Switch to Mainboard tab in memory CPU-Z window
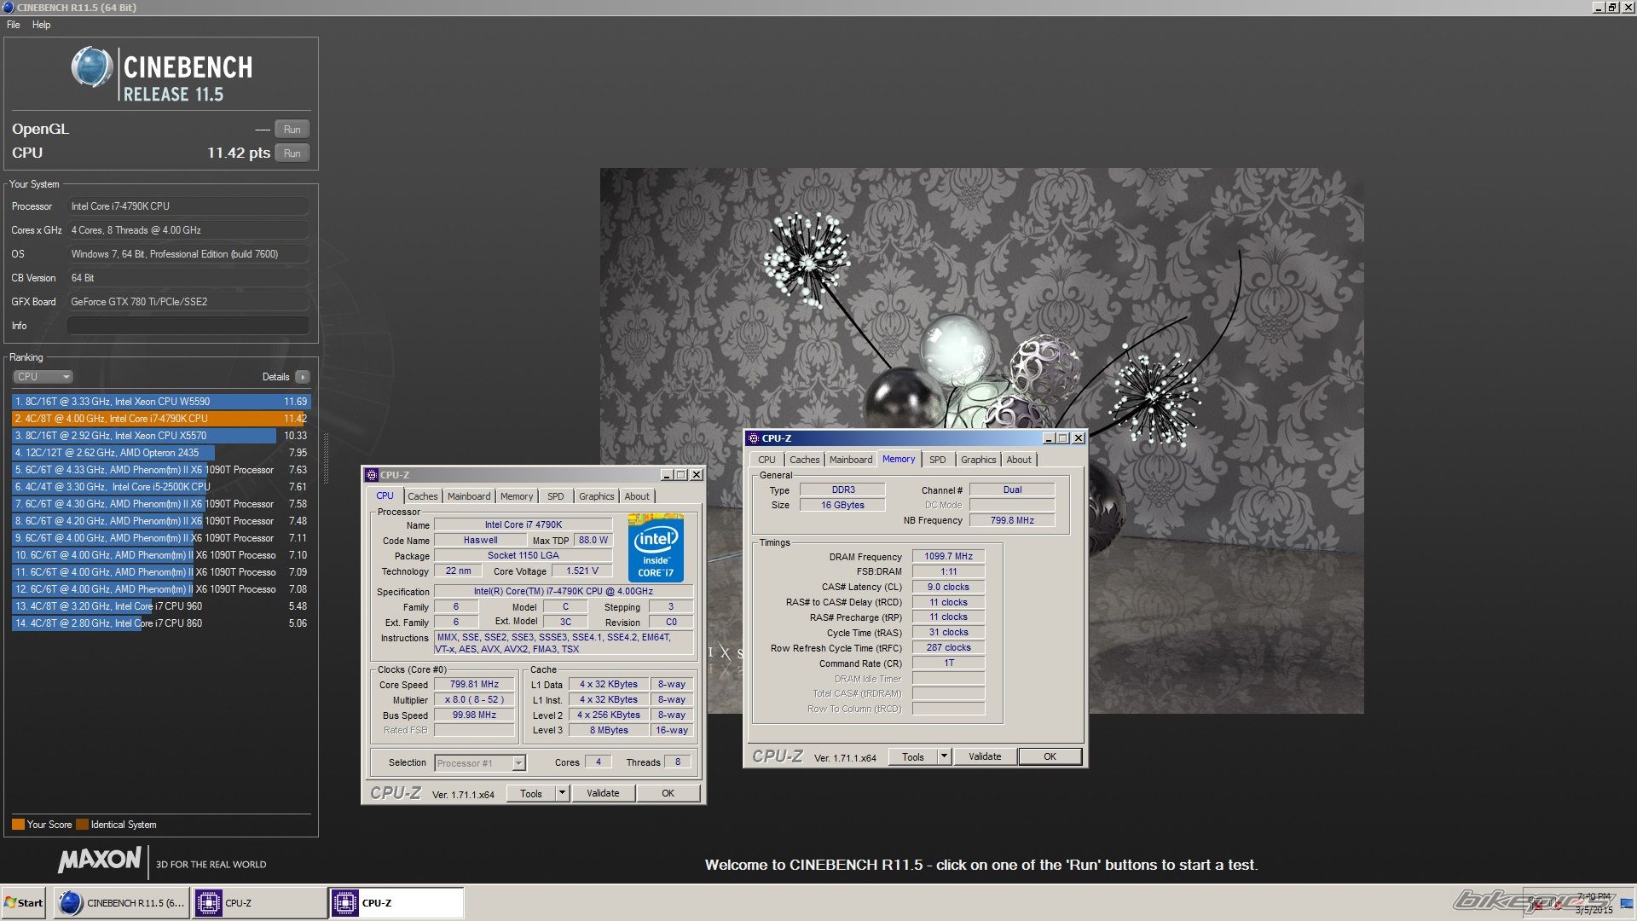The width and height of the screenshot is (1637, 921). [x=851, y=460]
